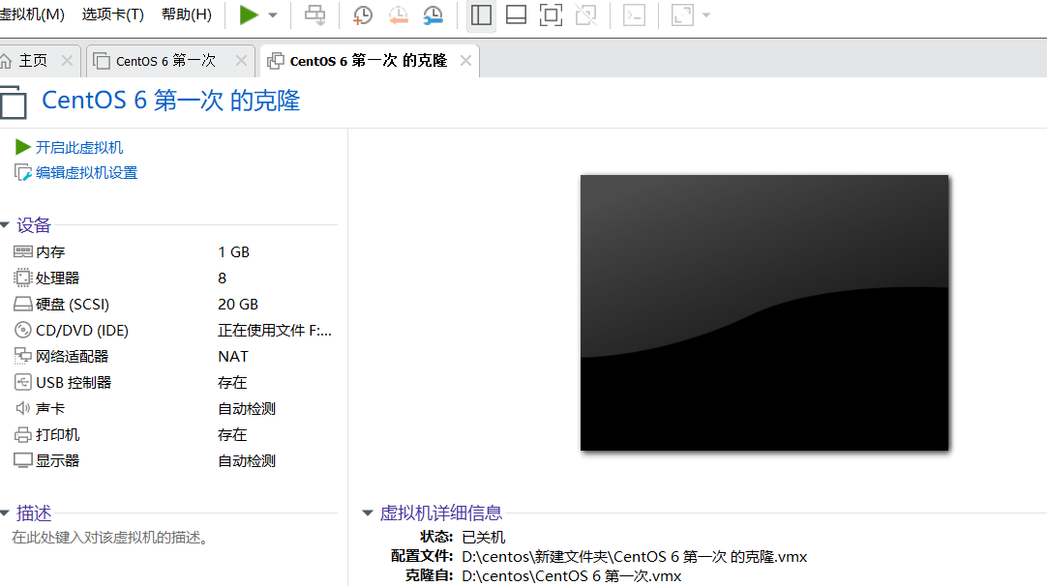This screenshot has height=586, width=1047.
Task: Open the 选项卡(T) menu
Action: coord(113,14)
